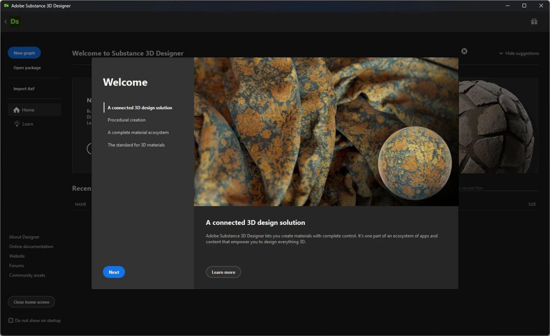Click the Ds logo back arrow

(x=6, y=21)
